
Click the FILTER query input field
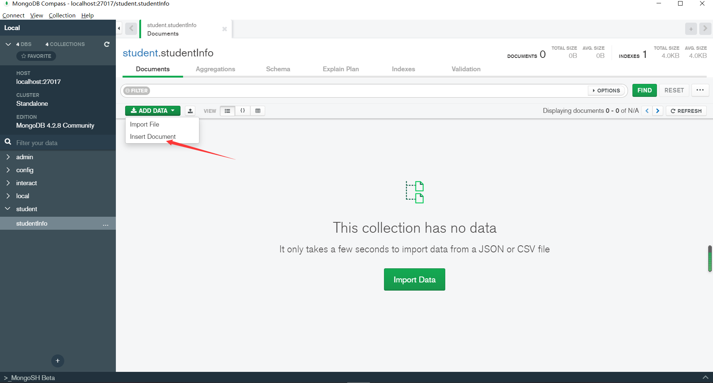pyautogui.click(x=368, y=91)
